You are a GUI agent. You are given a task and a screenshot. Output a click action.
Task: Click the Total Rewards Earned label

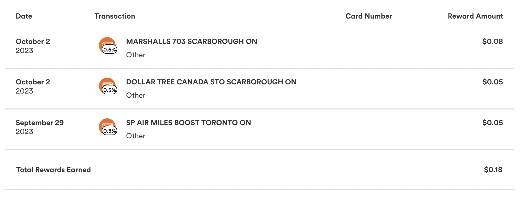point(53,170)
